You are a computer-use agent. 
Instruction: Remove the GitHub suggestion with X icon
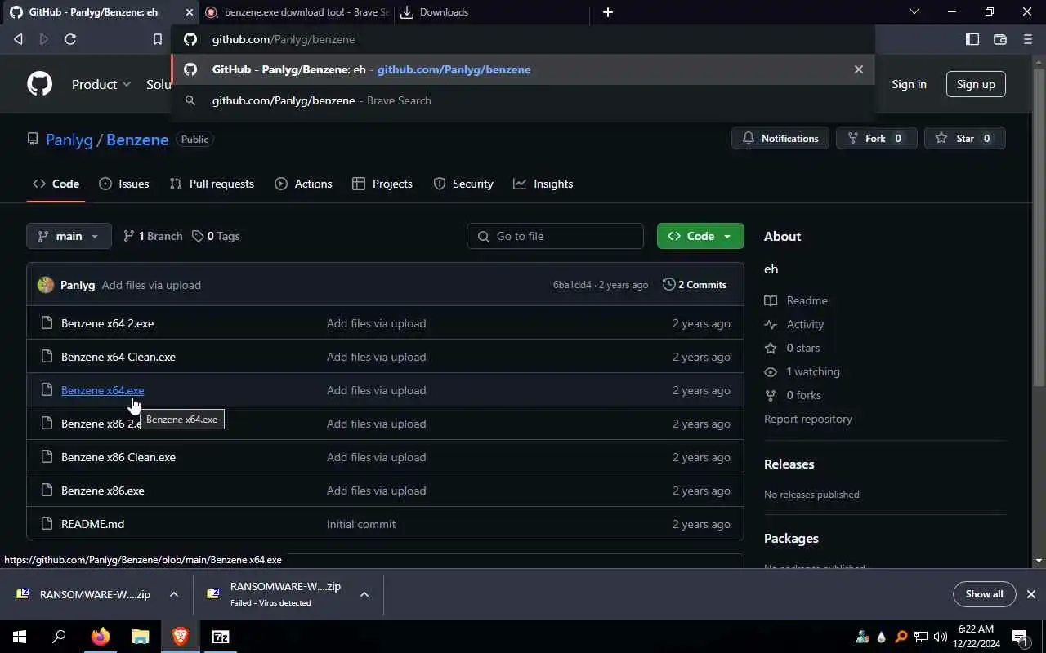[x=858, y=69]
